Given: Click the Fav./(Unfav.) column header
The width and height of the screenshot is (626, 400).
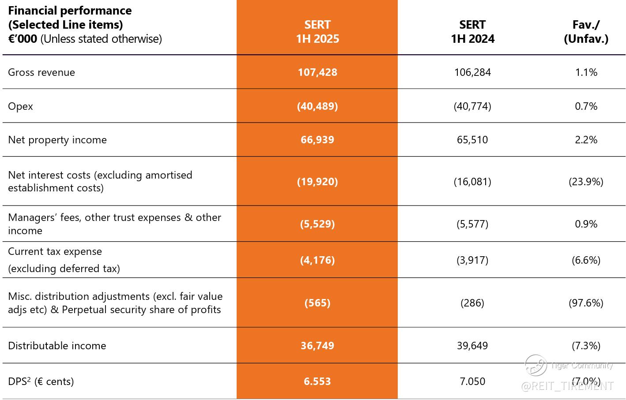Looking at the screenshot, I should click(x=586, y=32).
